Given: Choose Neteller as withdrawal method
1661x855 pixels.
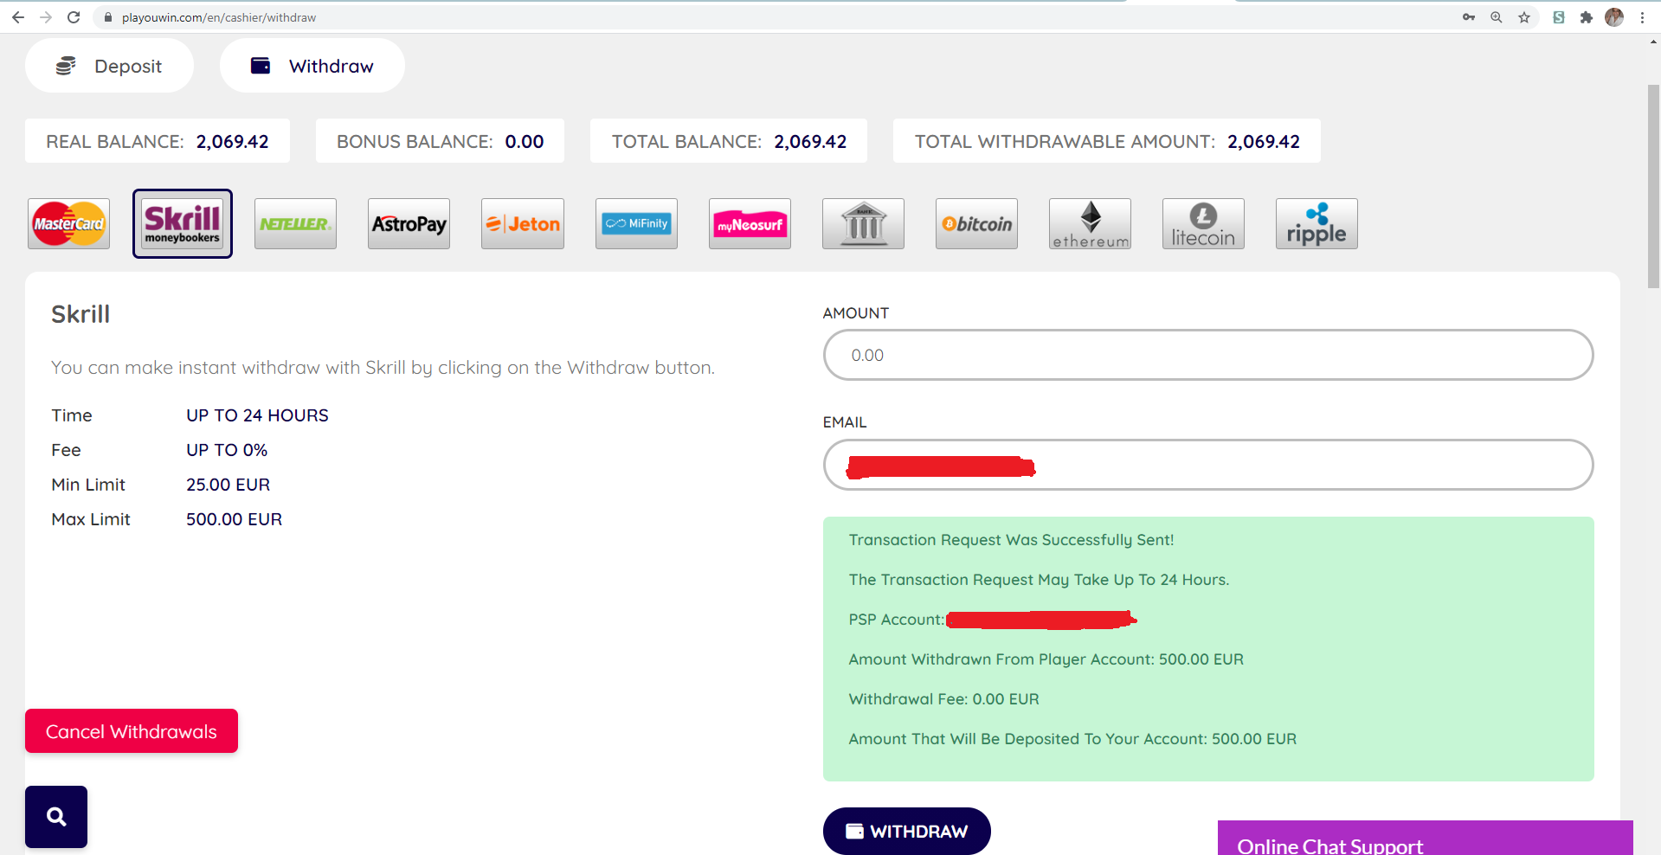Looking at the screenshot, I should 295,224.
